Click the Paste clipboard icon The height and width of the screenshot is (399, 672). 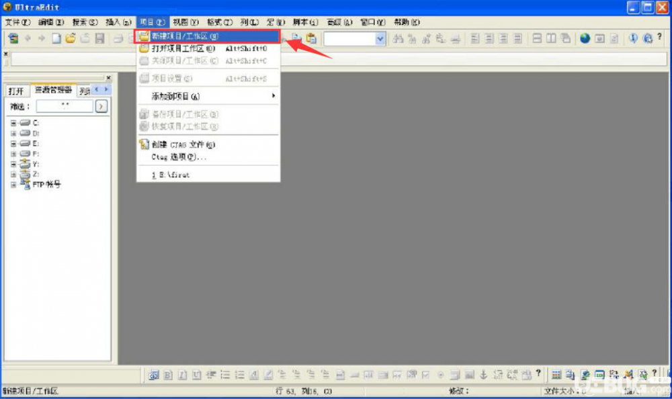point(311,38)
